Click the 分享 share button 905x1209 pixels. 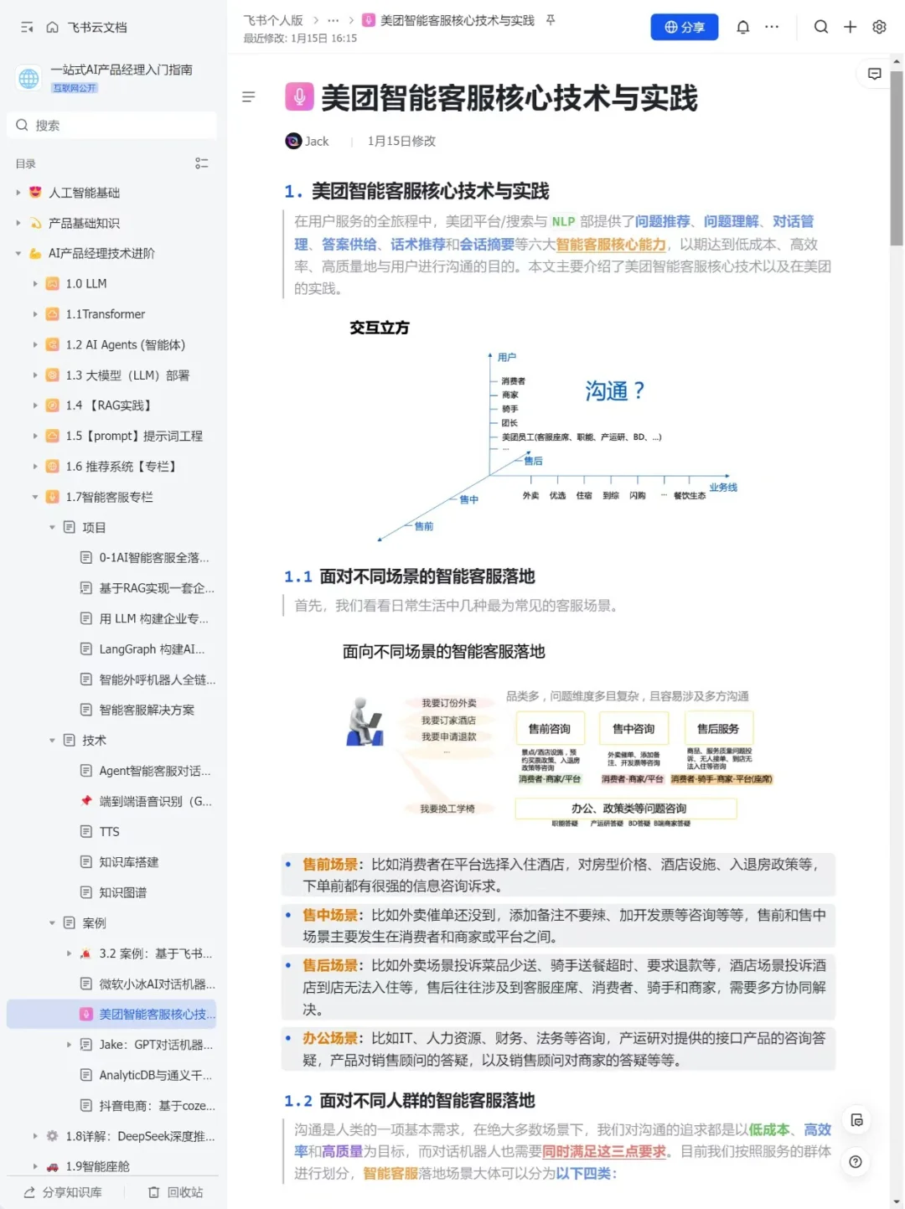(685, 27)
